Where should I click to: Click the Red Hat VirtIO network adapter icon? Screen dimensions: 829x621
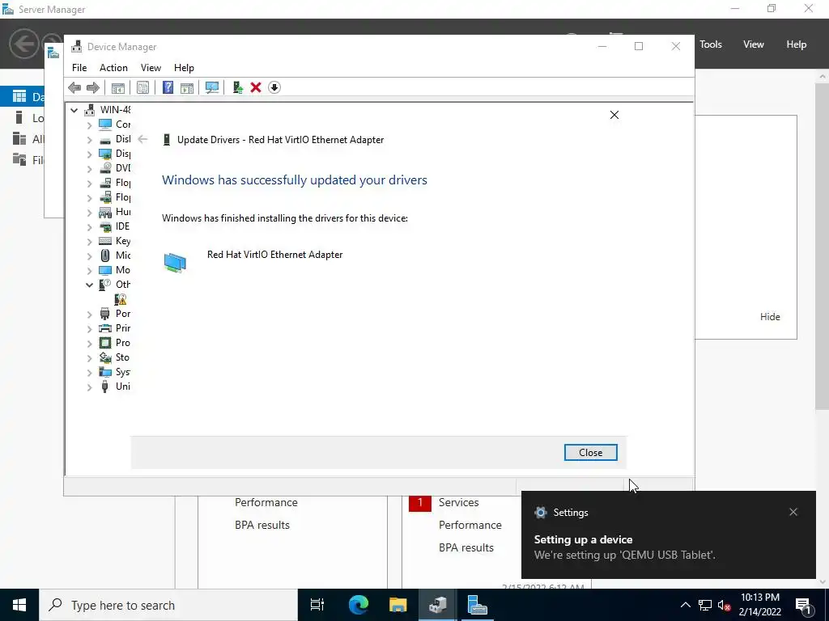click(175, 263)
